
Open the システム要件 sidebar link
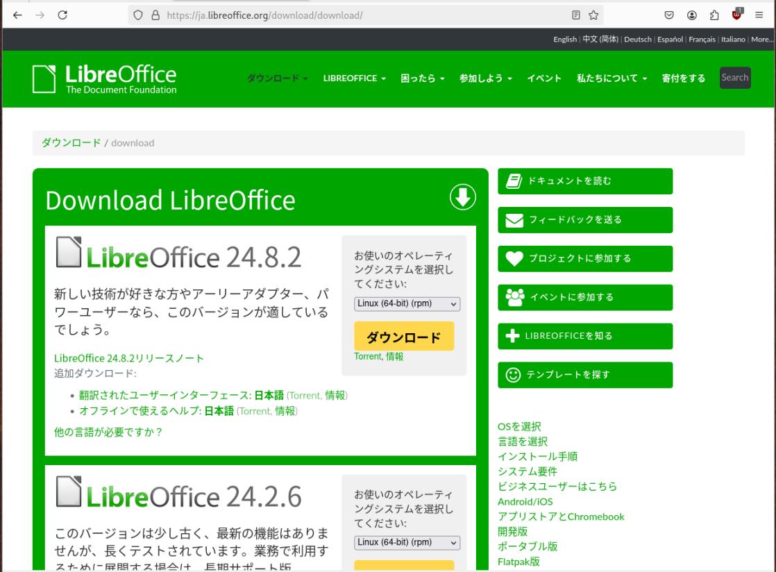click(x=528, y=471)
